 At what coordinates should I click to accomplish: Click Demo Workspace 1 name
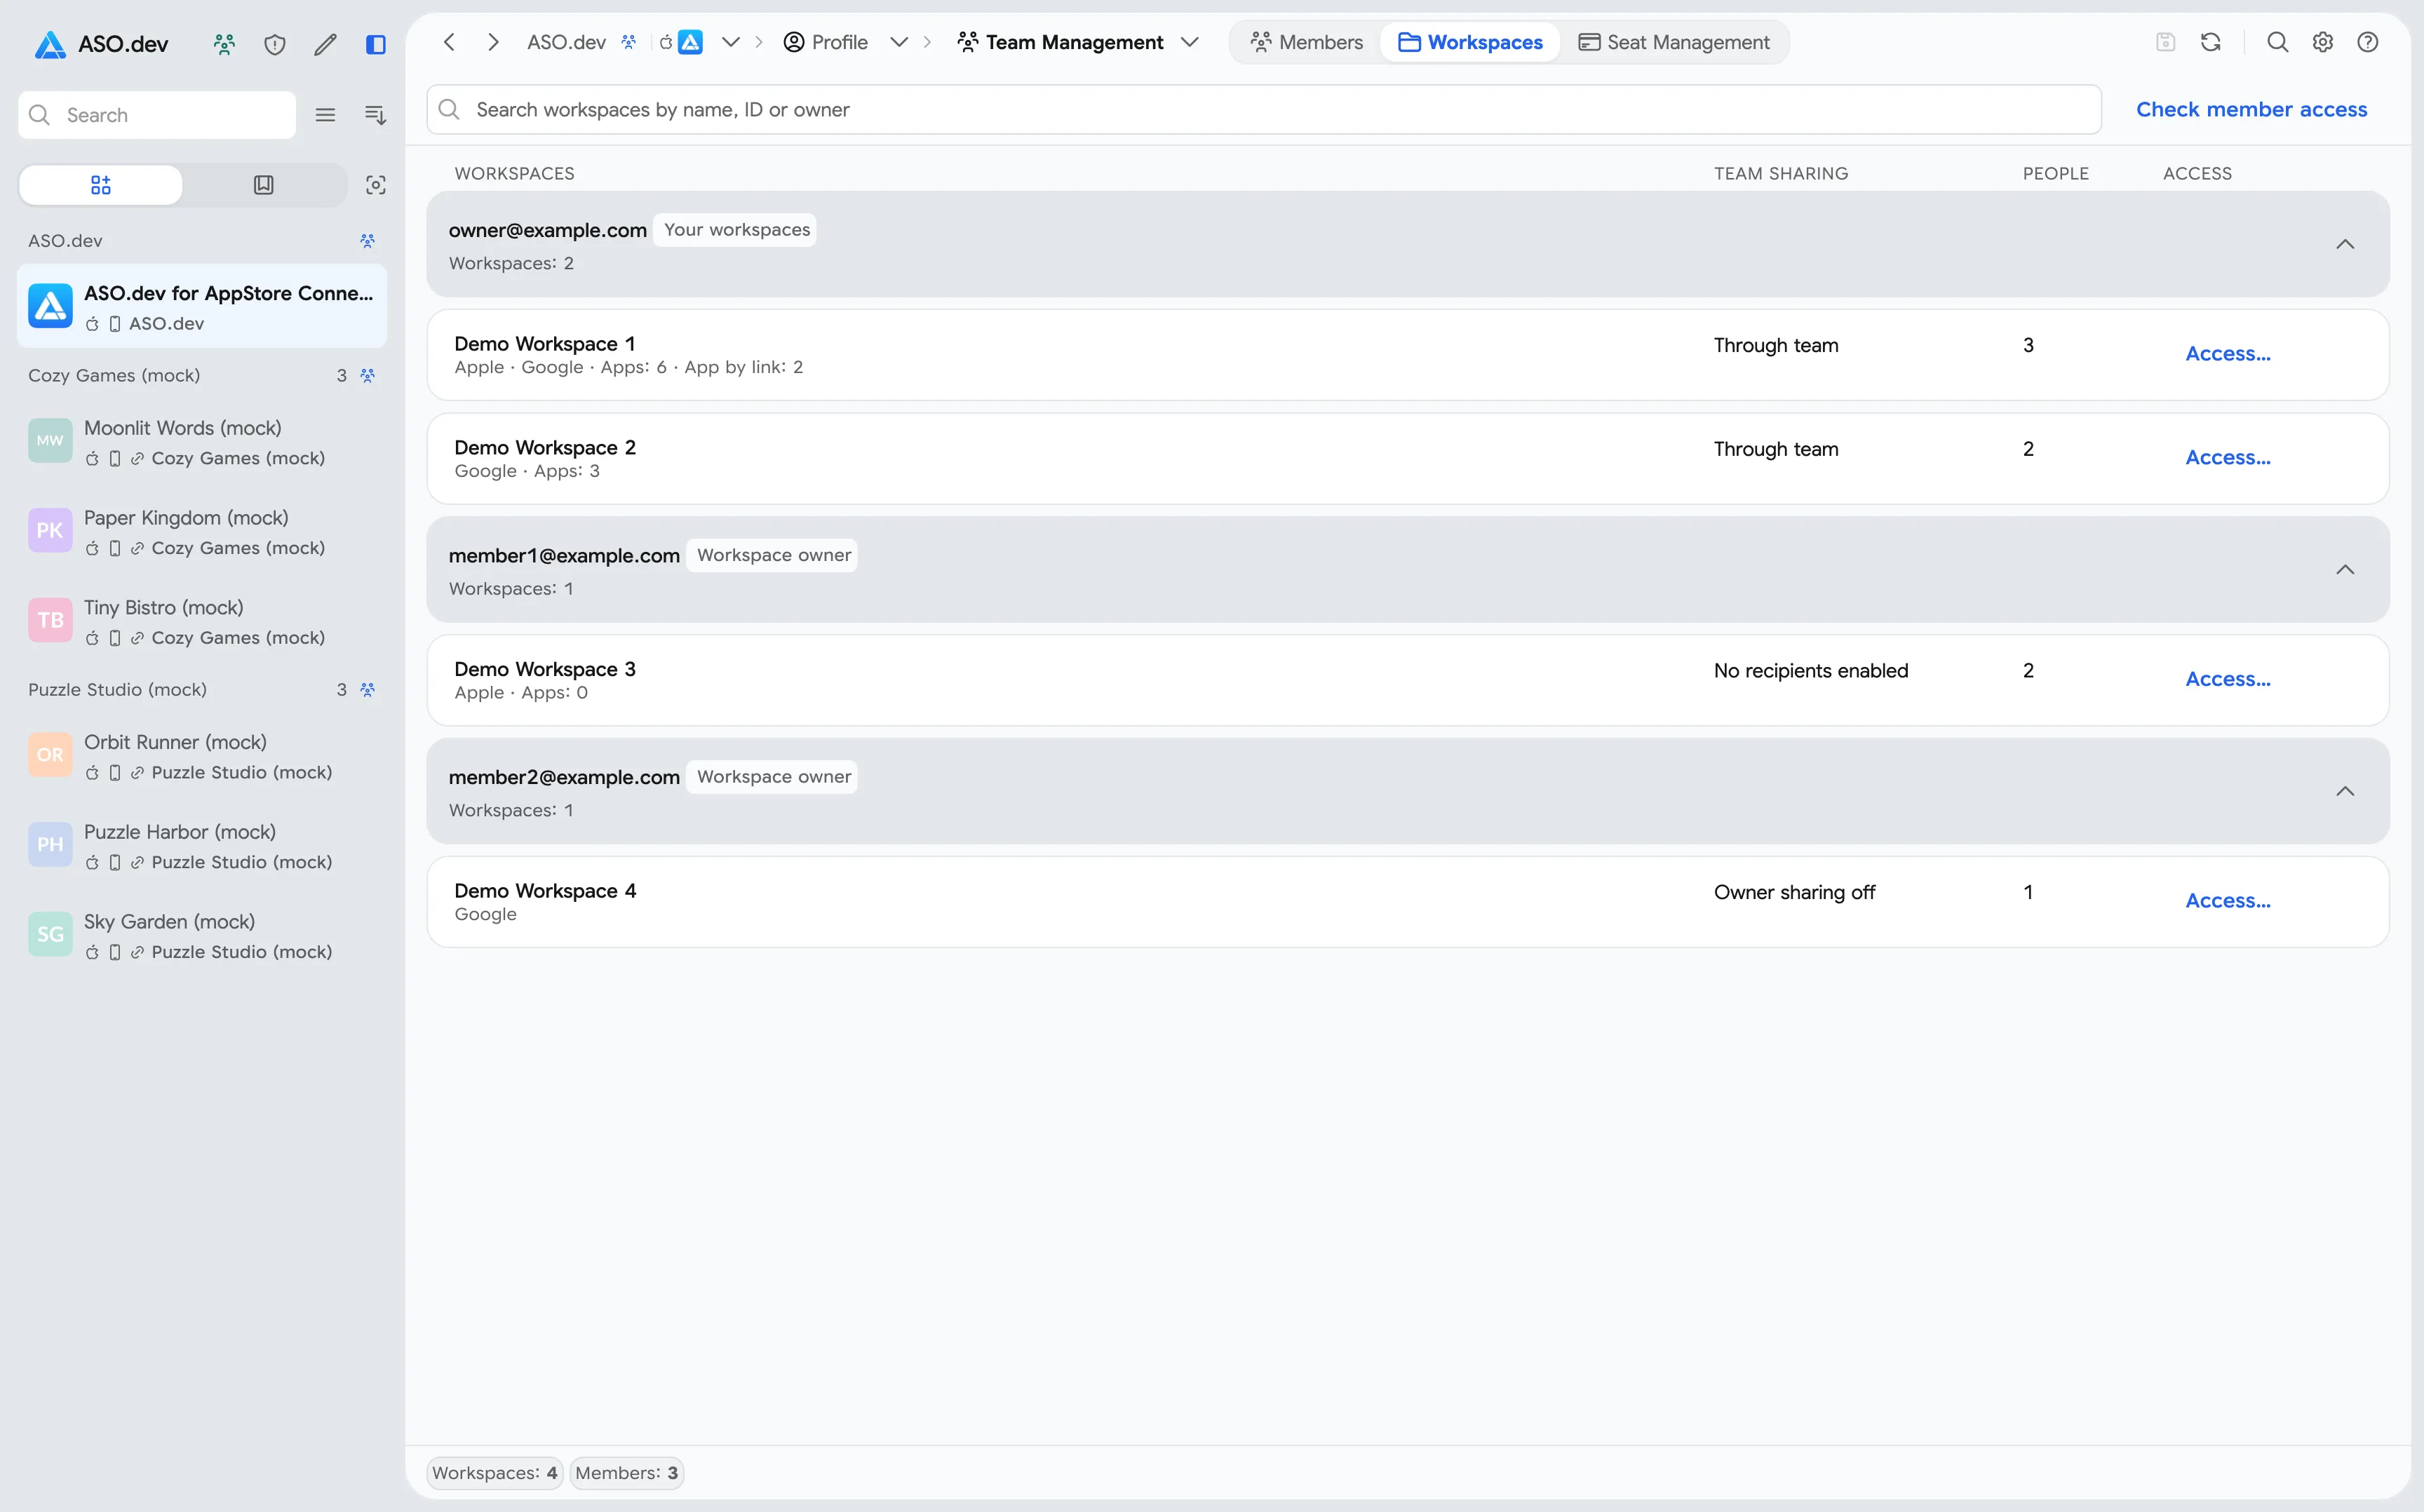pyautogui.click(x=545, y=344)
